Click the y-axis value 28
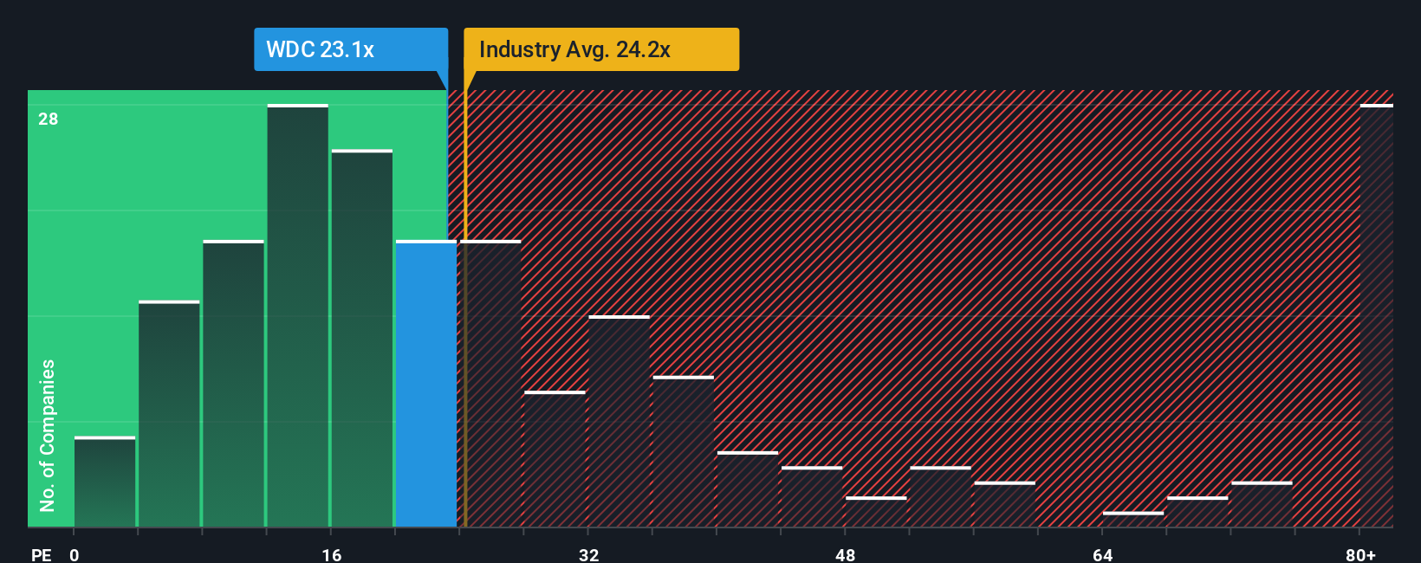1421x563 pixels. pyautogui.click(x=49, y=119)
